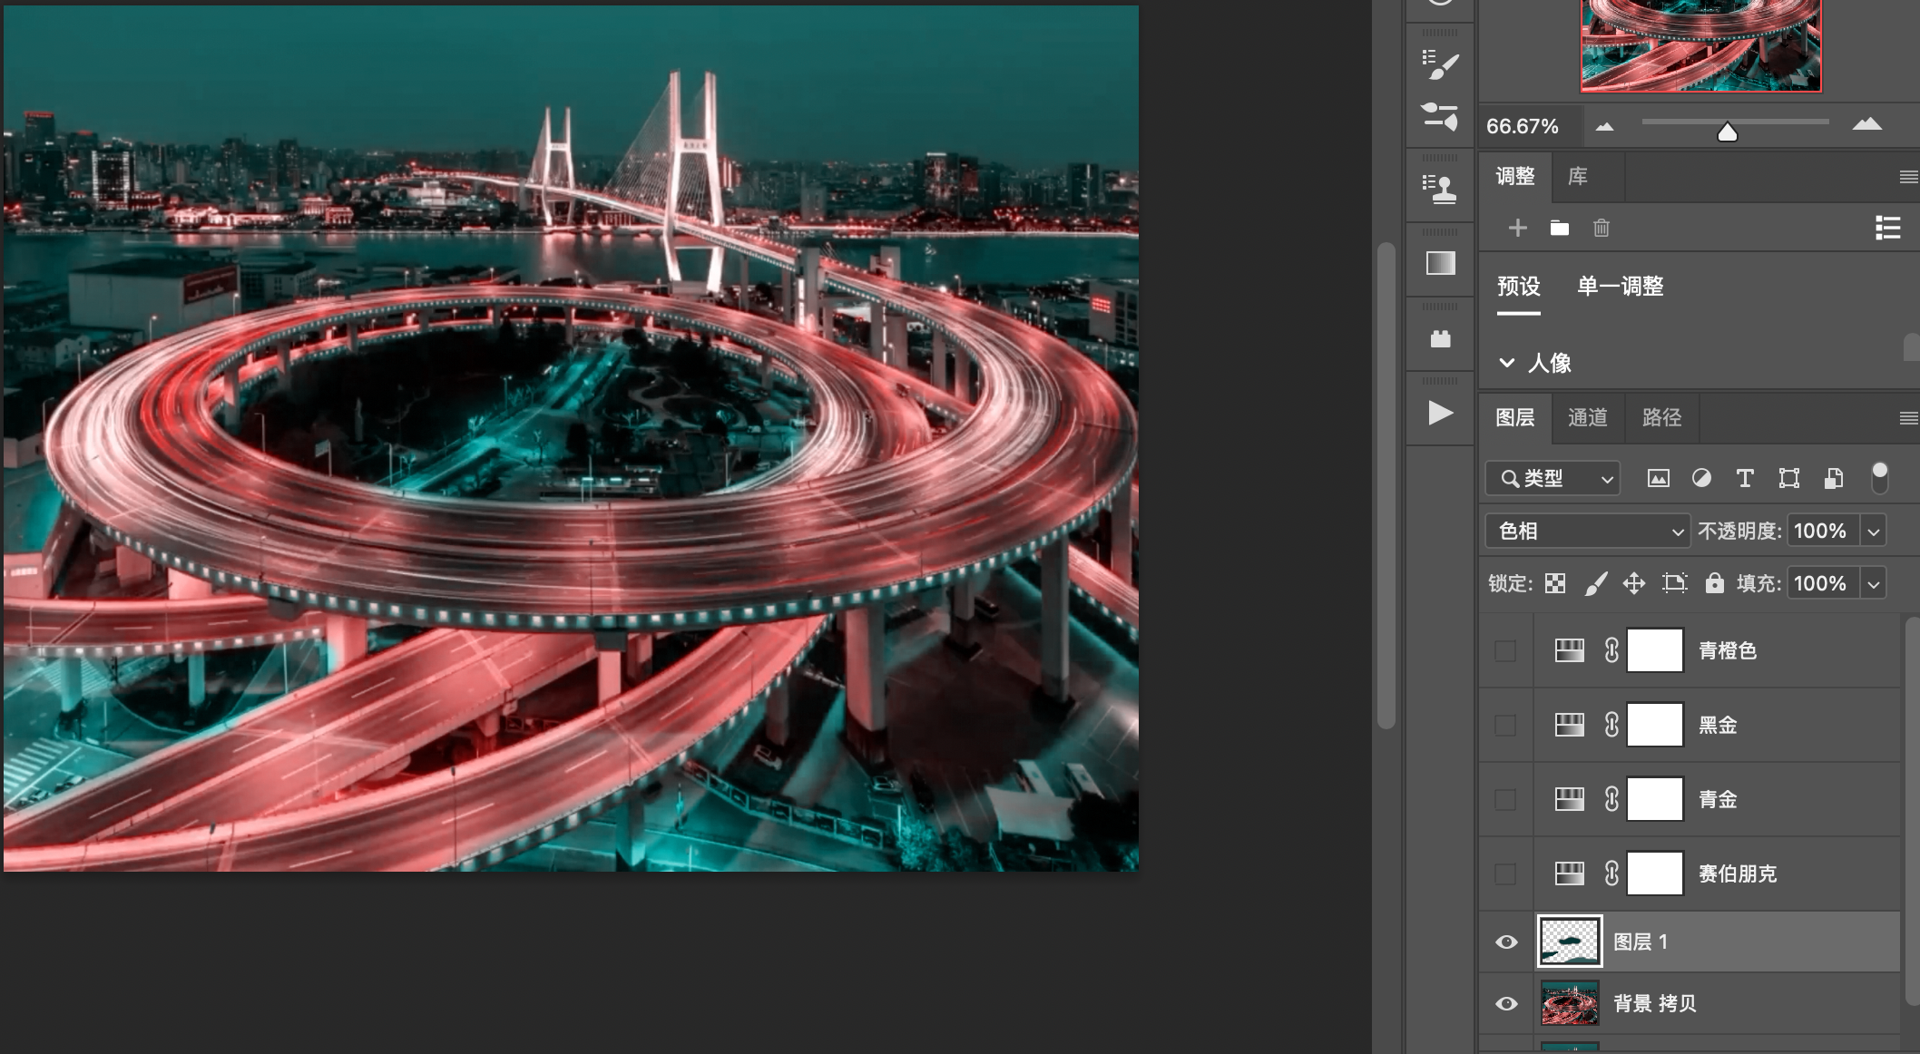The width and height of the screenshot is (1920, 1054).
Task: Open the 色相 blend mode dropdown
Action: click(x=1588, y=532)
